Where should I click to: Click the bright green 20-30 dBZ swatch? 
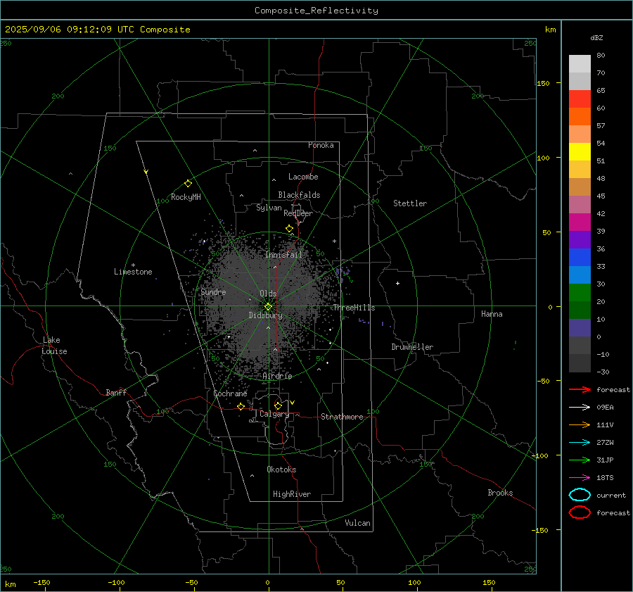pyautogui.click(x=580, y=293)
